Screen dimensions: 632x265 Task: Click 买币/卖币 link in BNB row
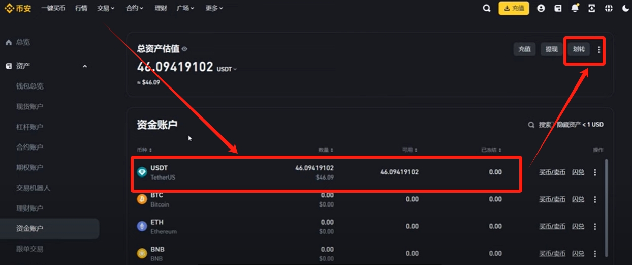tap(552, 253)
